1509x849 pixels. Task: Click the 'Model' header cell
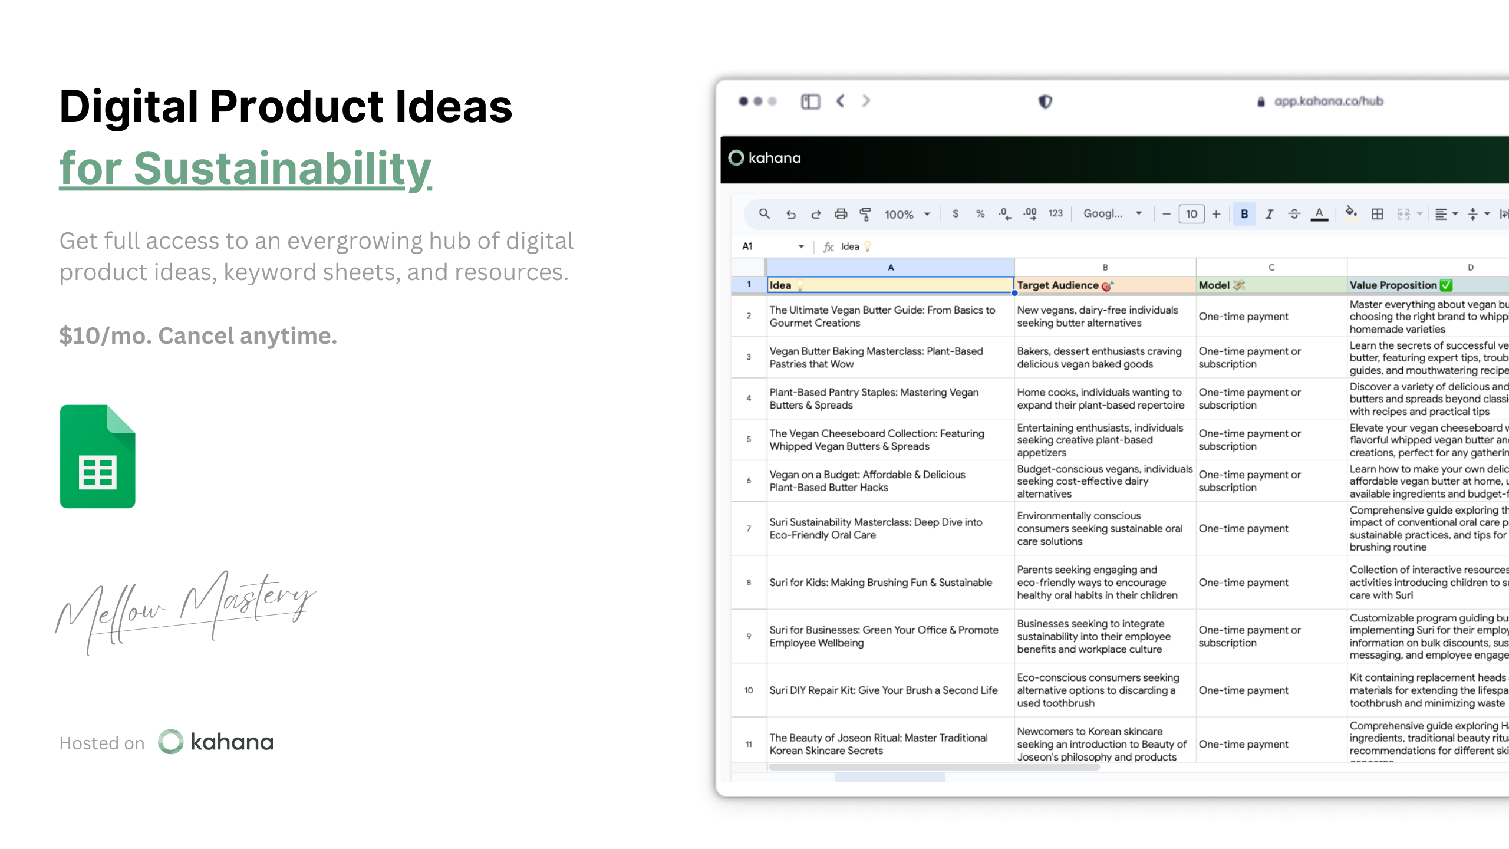coord(1271,285)
